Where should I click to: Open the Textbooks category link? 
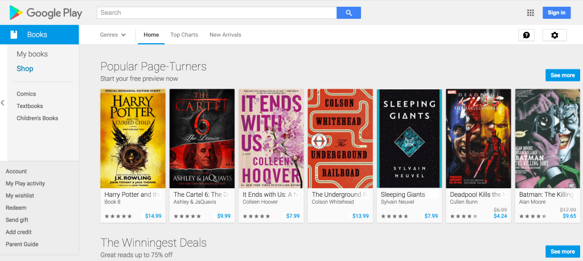30,106
